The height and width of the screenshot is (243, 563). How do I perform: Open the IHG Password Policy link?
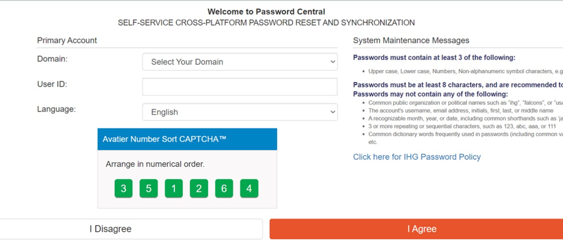pyautogui.click(x=417, y=157)
